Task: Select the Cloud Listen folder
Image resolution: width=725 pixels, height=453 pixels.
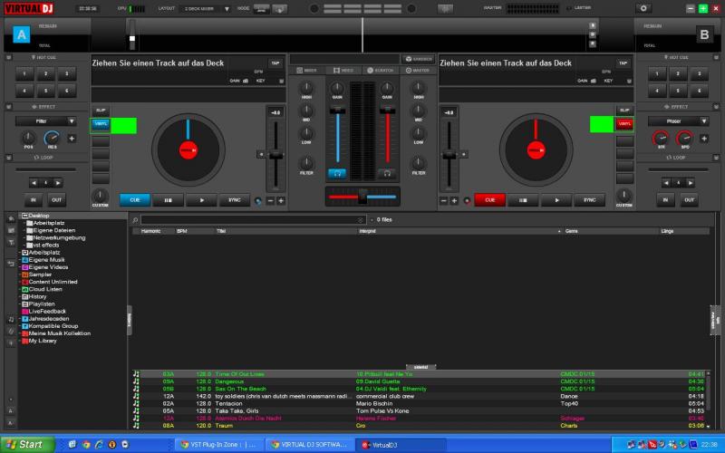Action: [x=45, y=289]
